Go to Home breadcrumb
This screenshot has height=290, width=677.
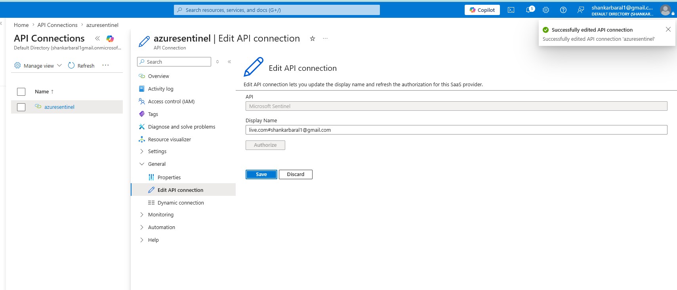coord(21,25)
